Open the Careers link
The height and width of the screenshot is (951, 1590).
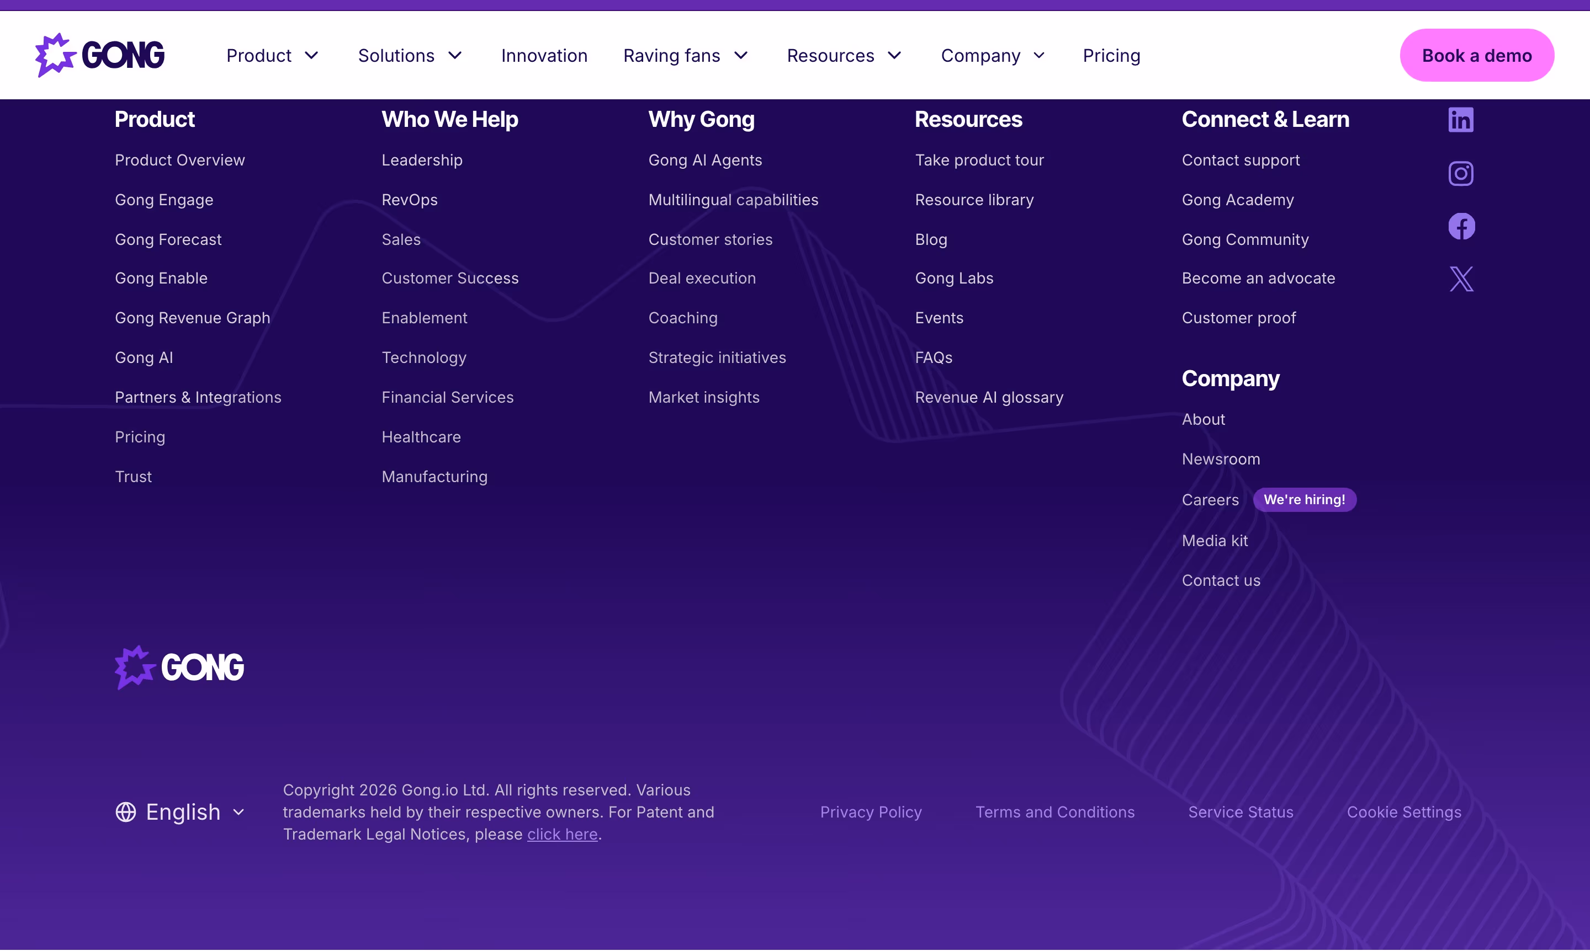(x=1210, y=500)
